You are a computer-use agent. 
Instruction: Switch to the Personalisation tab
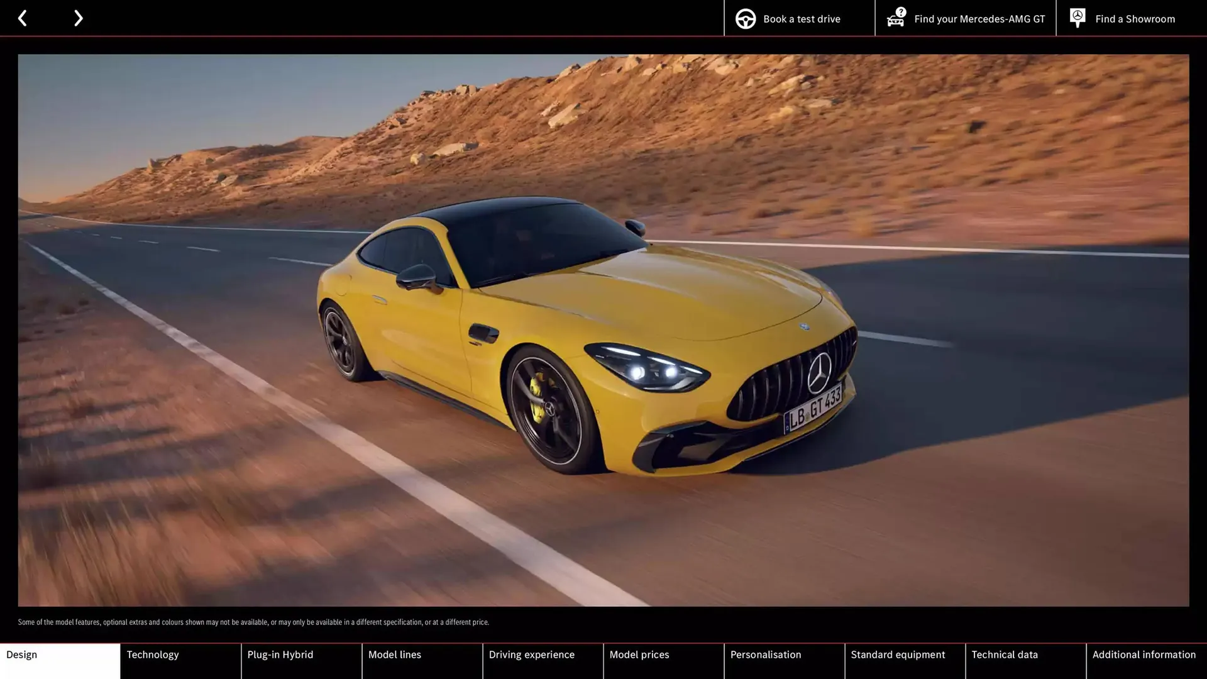click(766, 654)
